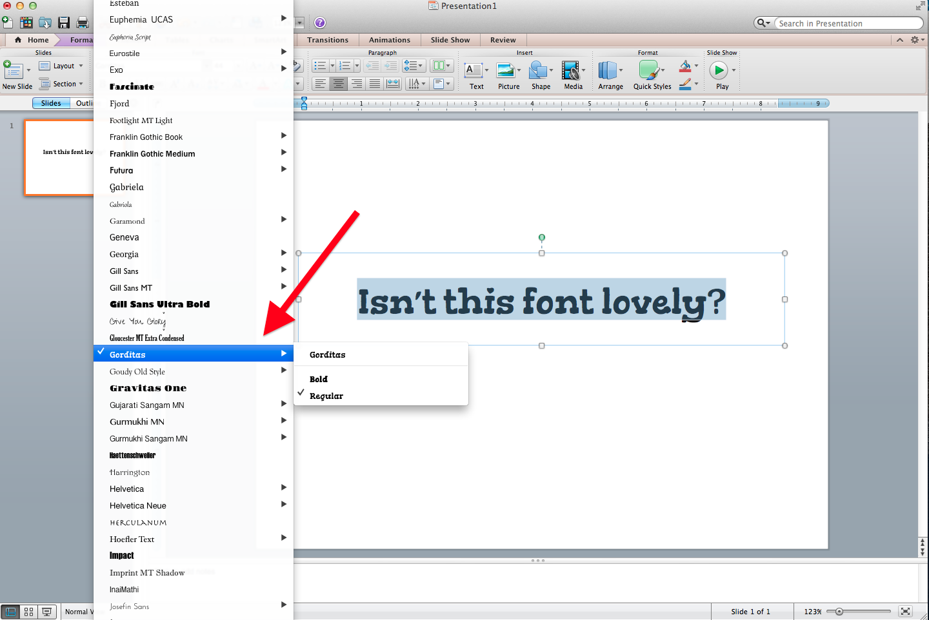The image size is (929, 620).
Task: Select the Regular style of Gorditas
Action: 328,395
